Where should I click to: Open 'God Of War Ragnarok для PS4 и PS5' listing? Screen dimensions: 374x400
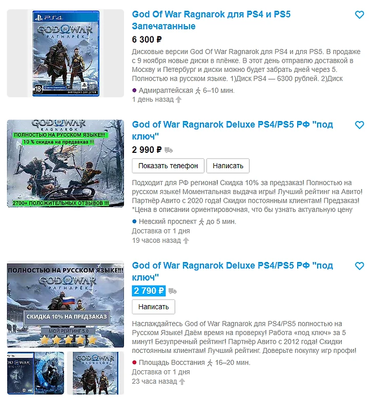click(211, 20)
